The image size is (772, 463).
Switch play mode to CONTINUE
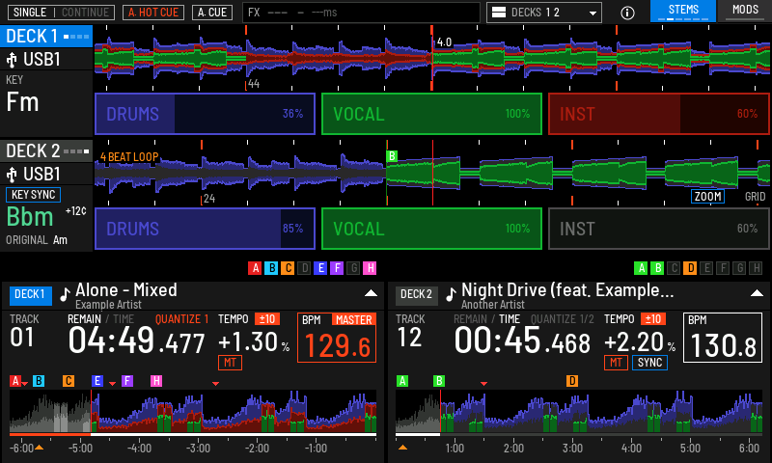click(85, 13)
